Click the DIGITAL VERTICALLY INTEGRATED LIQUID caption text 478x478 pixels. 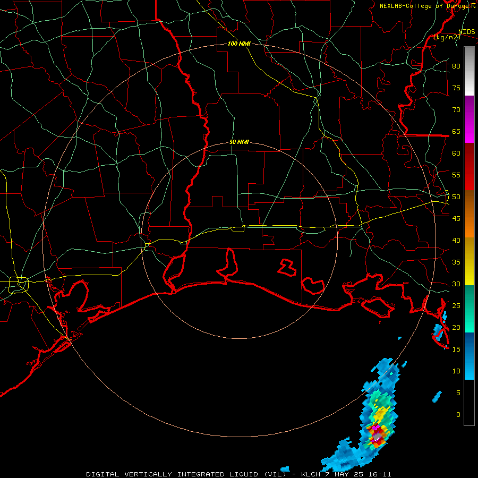pyautogui.click(x=173, y=474)
